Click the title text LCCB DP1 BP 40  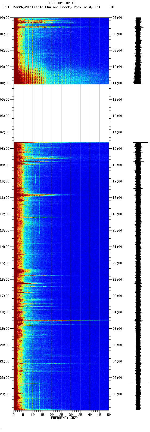coord(62,3)
